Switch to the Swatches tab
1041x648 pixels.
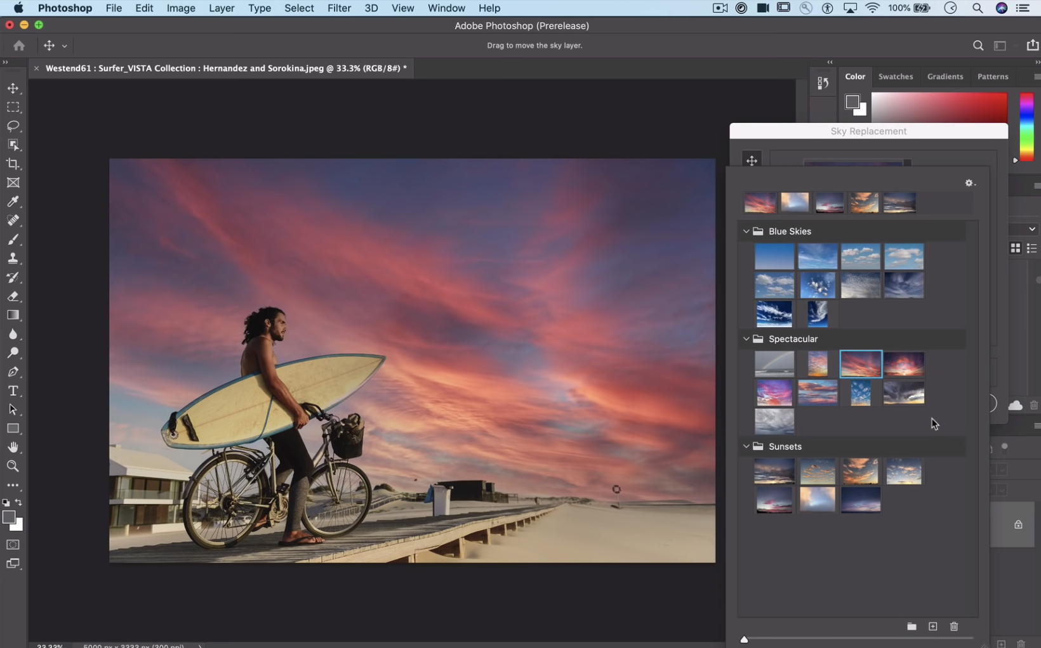click(x=895, y=77)
